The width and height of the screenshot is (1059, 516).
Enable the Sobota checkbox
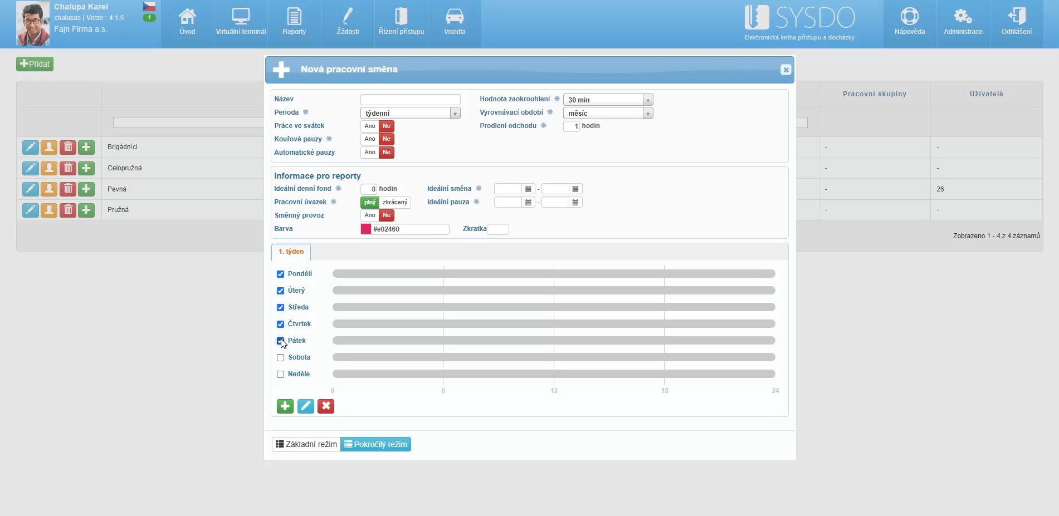tap(281, 358)
